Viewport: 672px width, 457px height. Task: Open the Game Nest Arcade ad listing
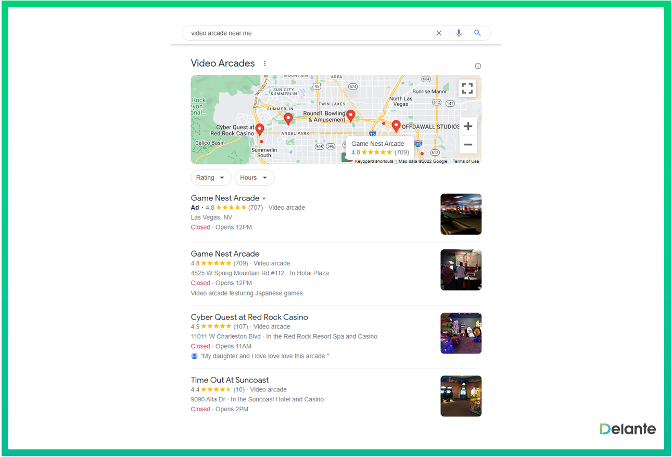(x=225, y=198)
